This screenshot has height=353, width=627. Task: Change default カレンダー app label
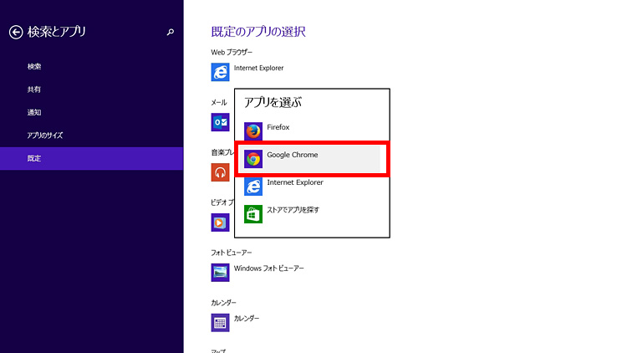[247, 319]
